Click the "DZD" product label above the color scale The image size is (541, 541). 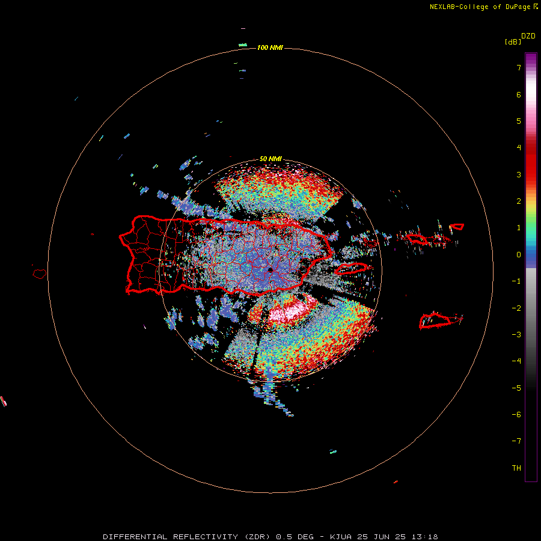point(528,36)
